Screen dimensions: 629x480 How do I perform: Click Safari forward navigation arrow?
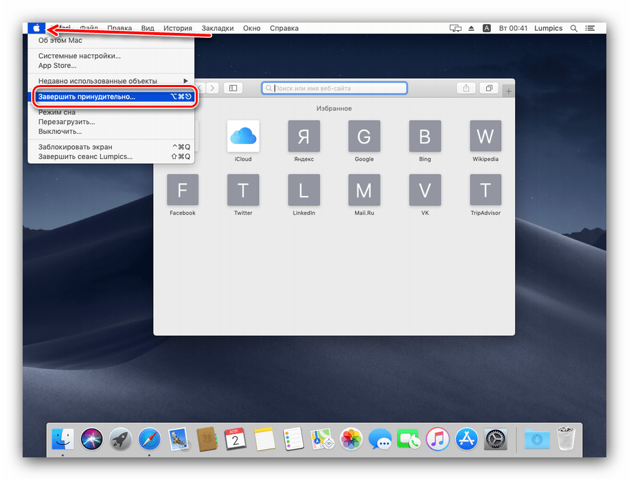click(x=213, y=88)
